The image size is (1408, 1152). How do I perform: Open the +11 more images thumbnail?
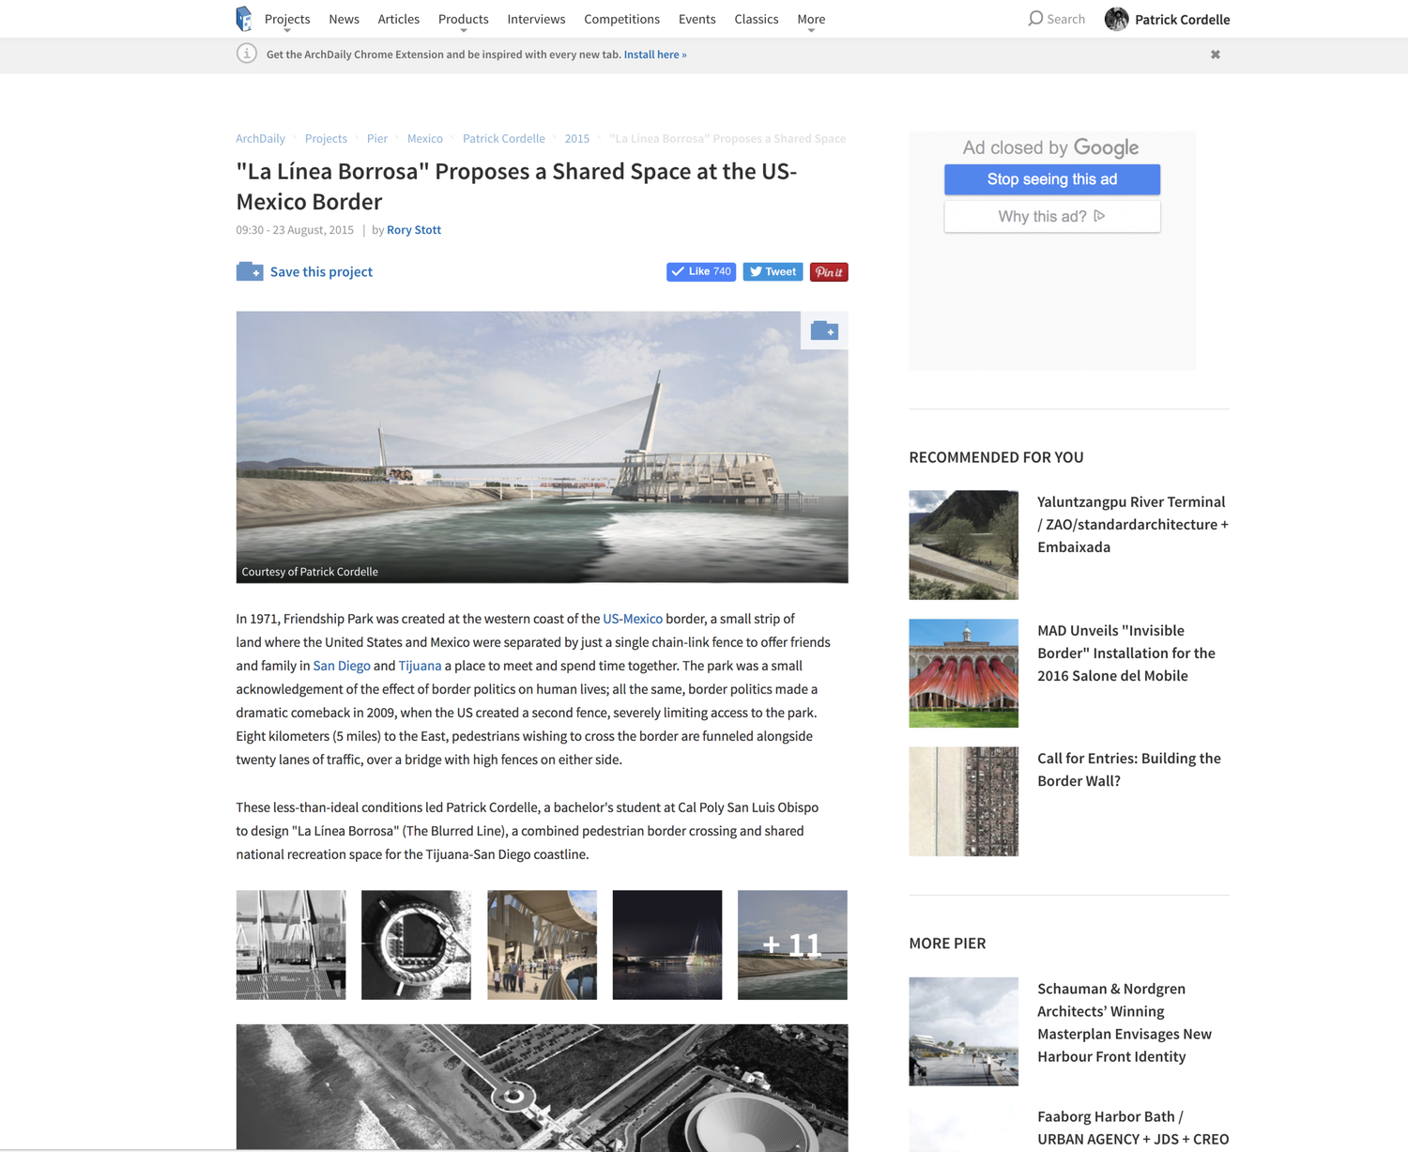(x=792, y=945)
